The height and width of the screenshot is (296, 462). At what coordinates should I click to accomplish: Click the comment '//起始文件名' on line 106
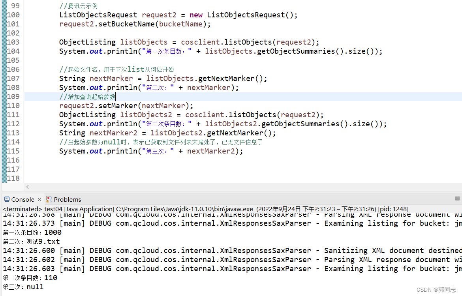tap(78, 69)
